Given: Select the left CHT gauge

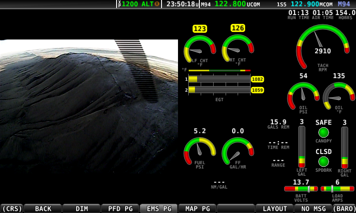Looking at the screenshot, I should point(200,49).
